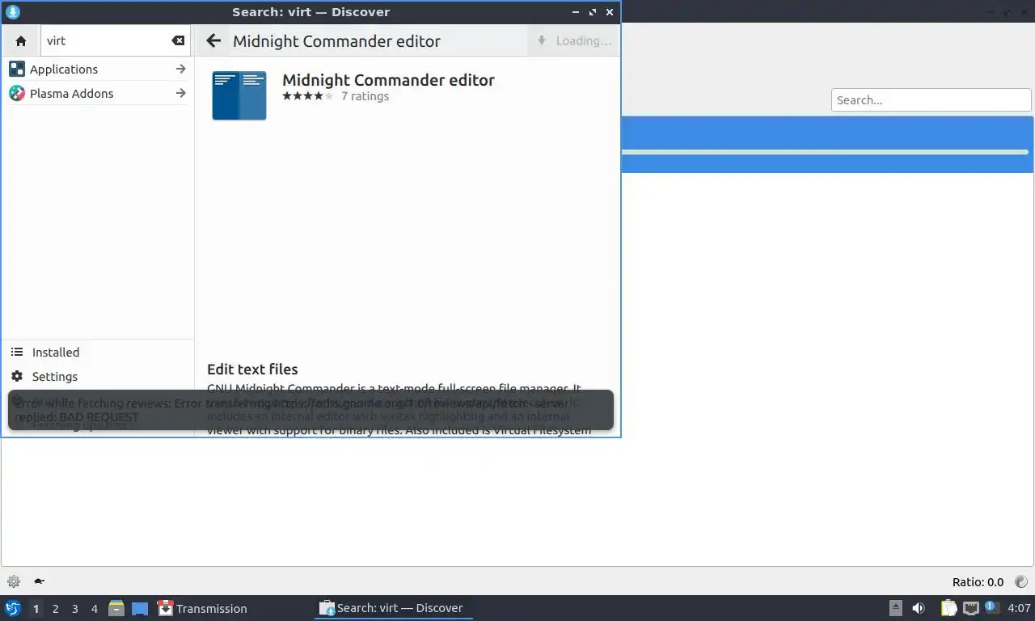The image size is (1035, 621).
Task: Click the Ratio: 0.0 status text
Action: coord(978,582)
